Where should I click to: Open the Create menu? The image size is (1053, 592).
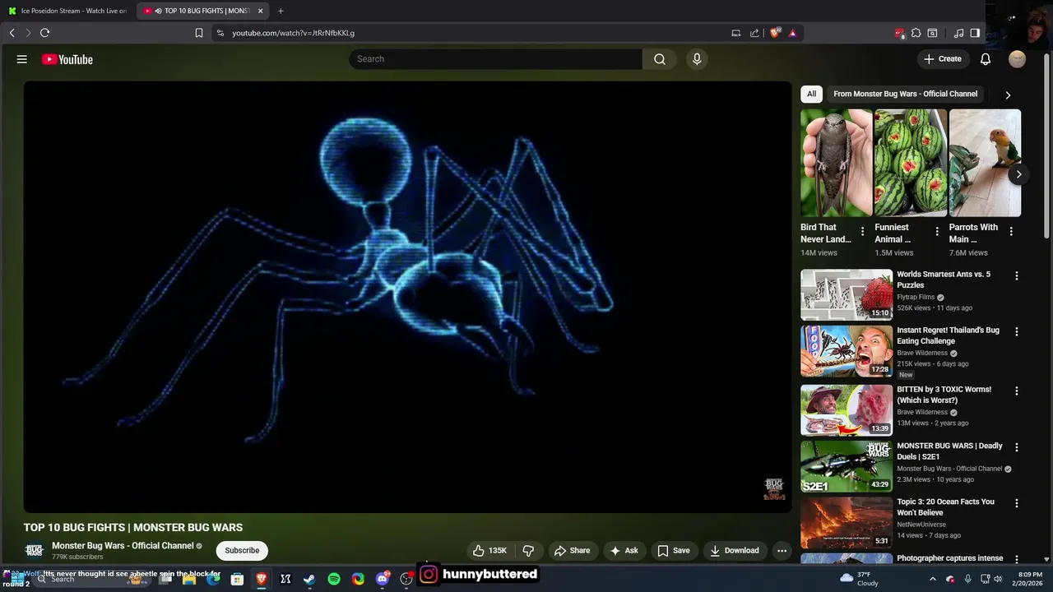coord(942,59)
